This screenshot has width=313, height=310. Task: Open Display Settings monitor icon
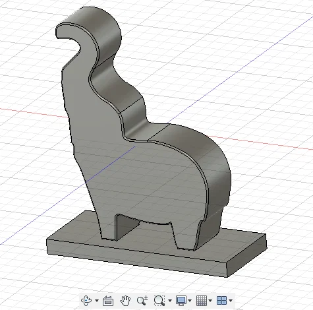click(181, 301)
